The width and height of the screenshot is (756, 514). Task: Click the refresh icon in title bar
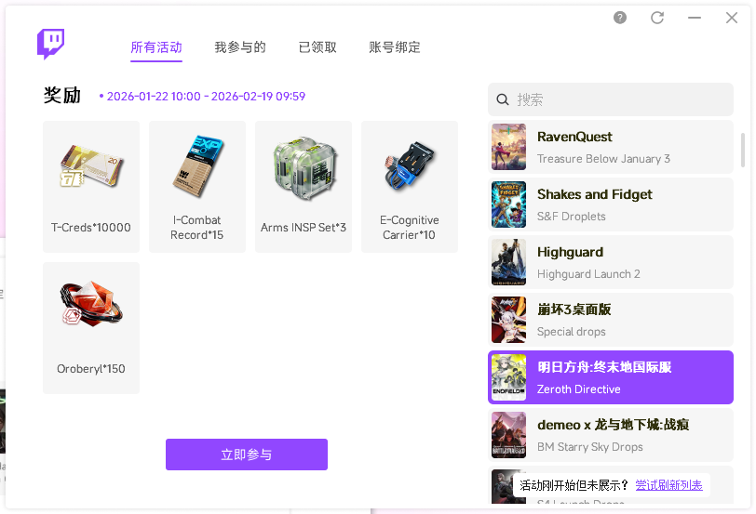657,18
